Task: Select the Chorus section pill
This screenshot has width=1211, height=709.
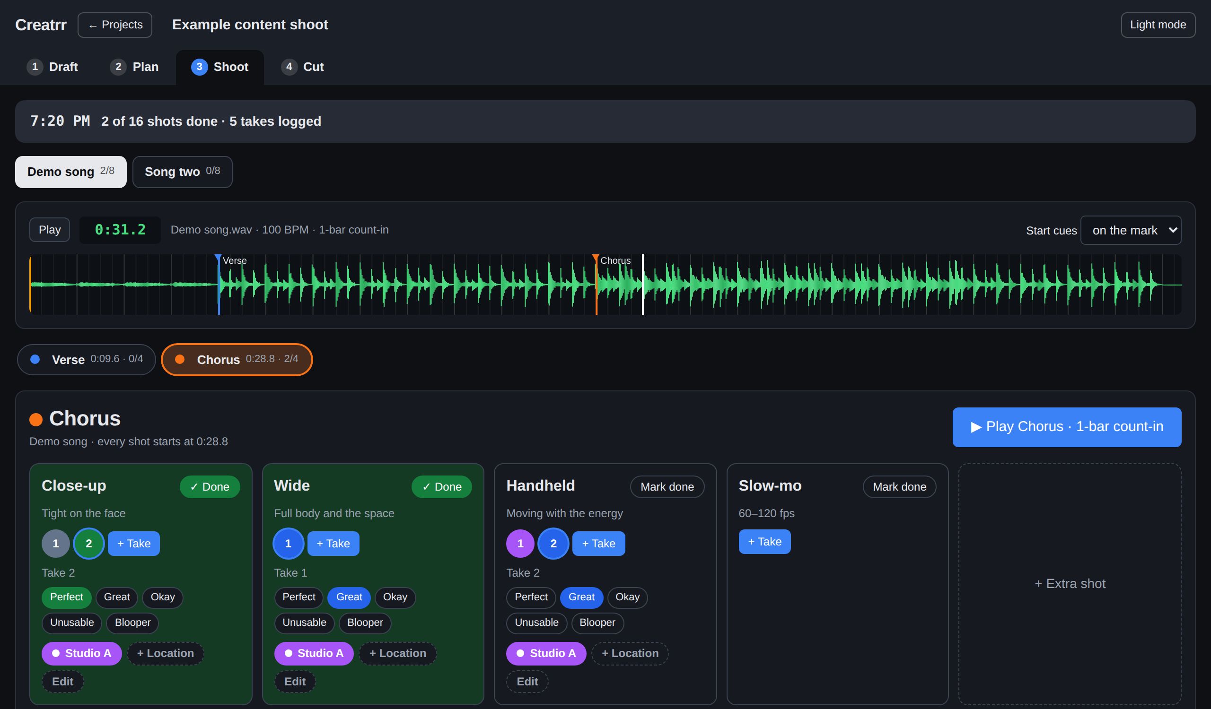Action: click(237, 360)
